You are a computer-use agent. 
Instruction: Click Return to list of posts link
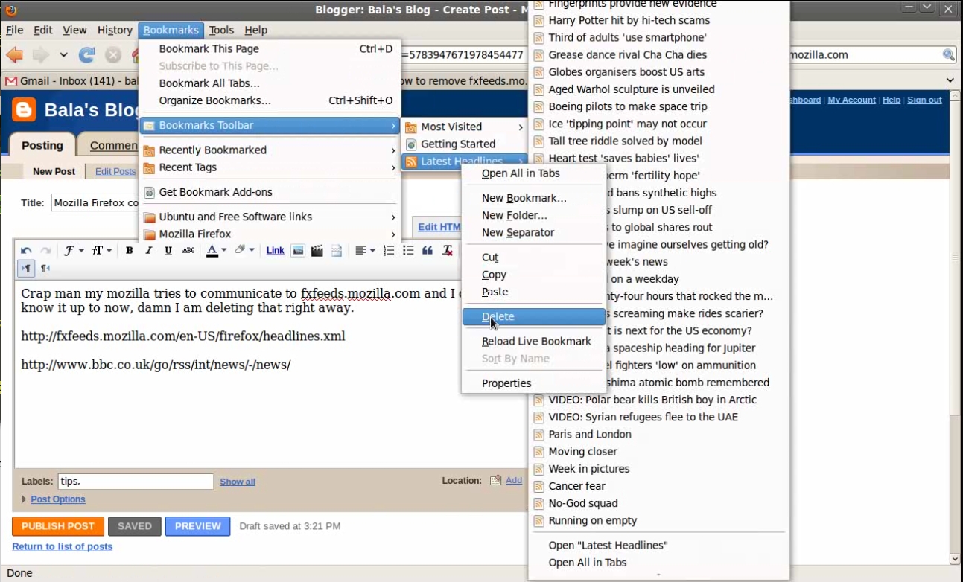click(63, 546)
